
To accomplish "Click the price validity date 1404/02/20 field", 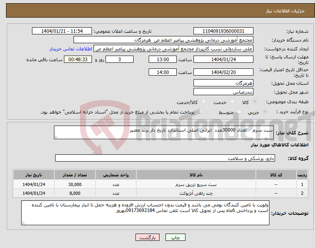I will point(223,72).
